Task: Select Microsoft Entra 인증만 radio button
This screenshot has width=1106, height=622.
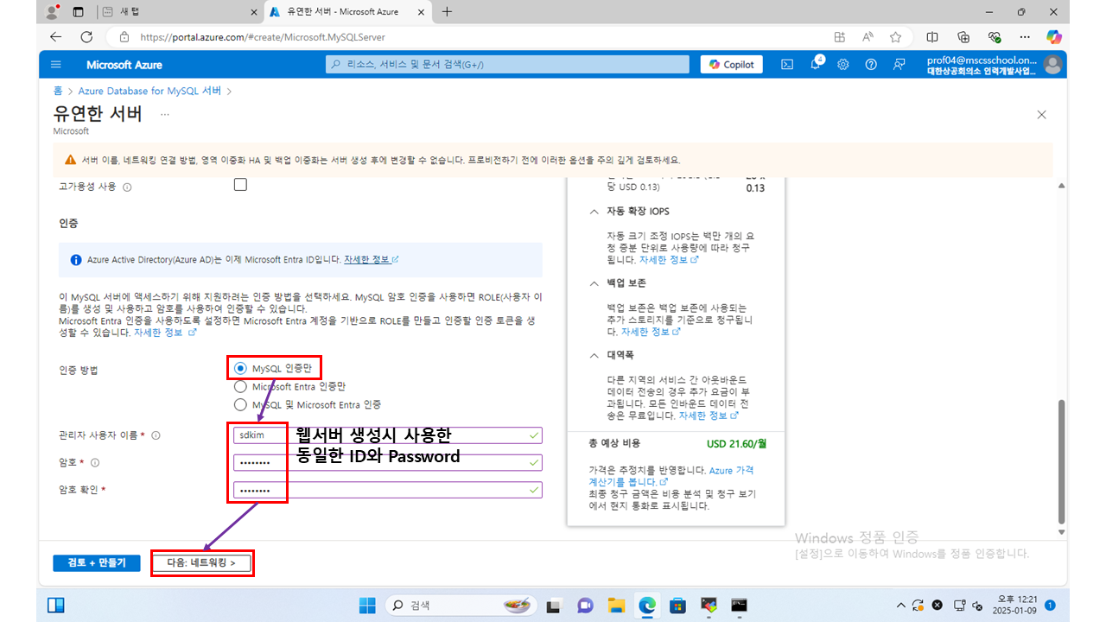Action: pos(240,386)
